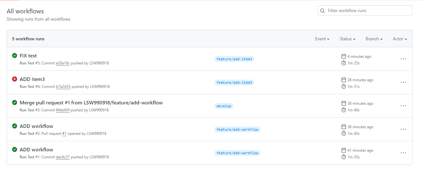Click the success icon of Merge pull request #1 run

tap(15, 102)
